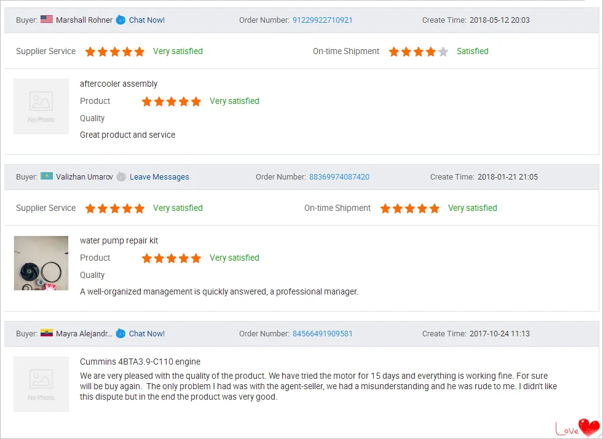The width and height of the screenshot is (603, 439).
Task: Click buyer name Marshall Rohner
Action: pos(84,20)
